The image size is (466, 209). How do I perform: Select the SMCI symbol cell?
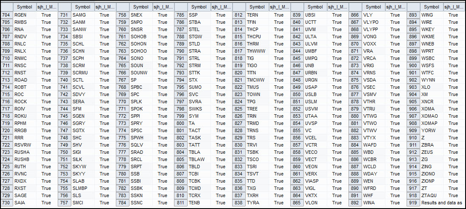coord(83,203)
